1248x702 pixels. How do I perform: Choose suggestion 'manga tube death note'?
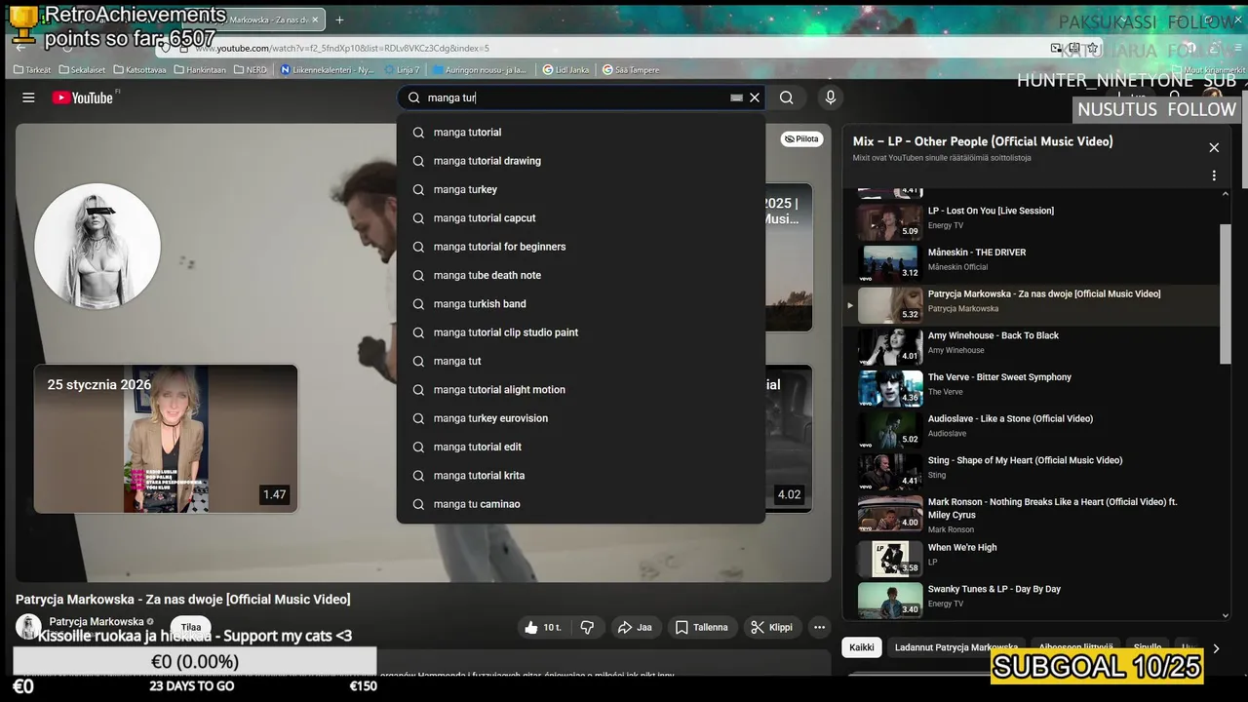click(x=580, y=275)
